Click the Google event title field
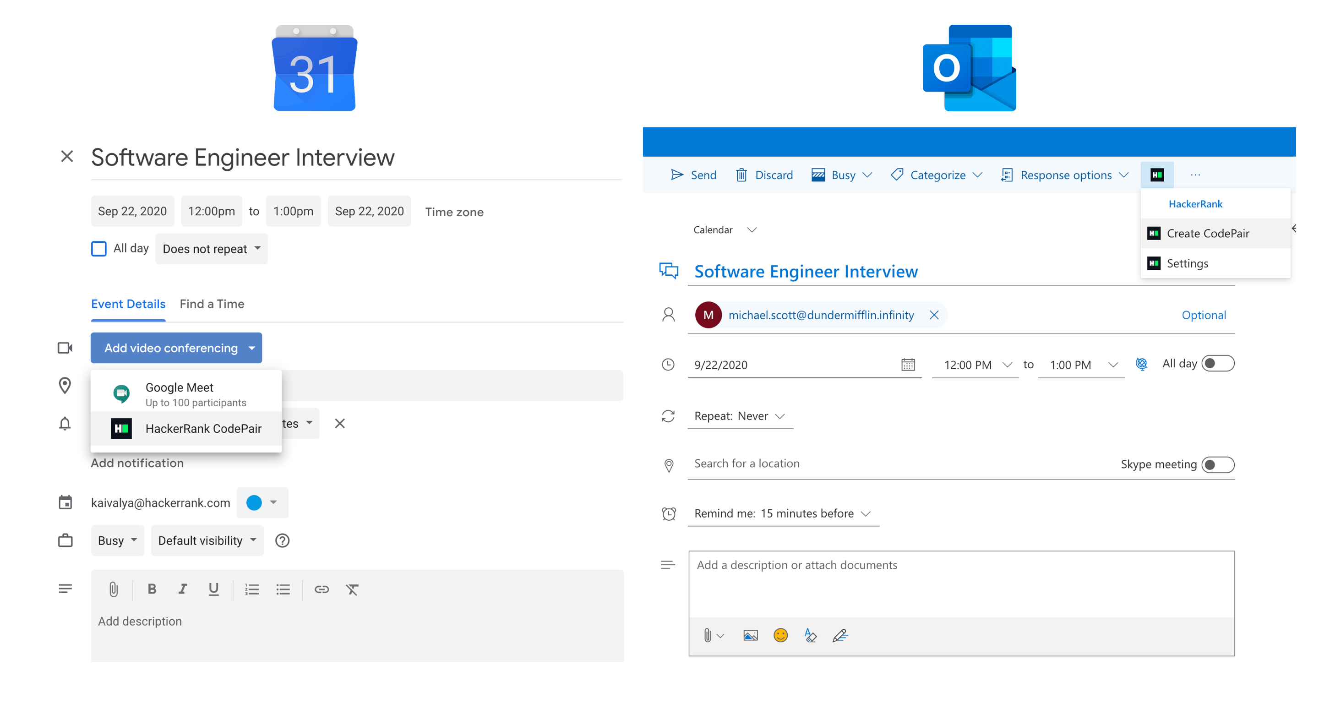This screenshot has height=720, width=1319. 356,157
